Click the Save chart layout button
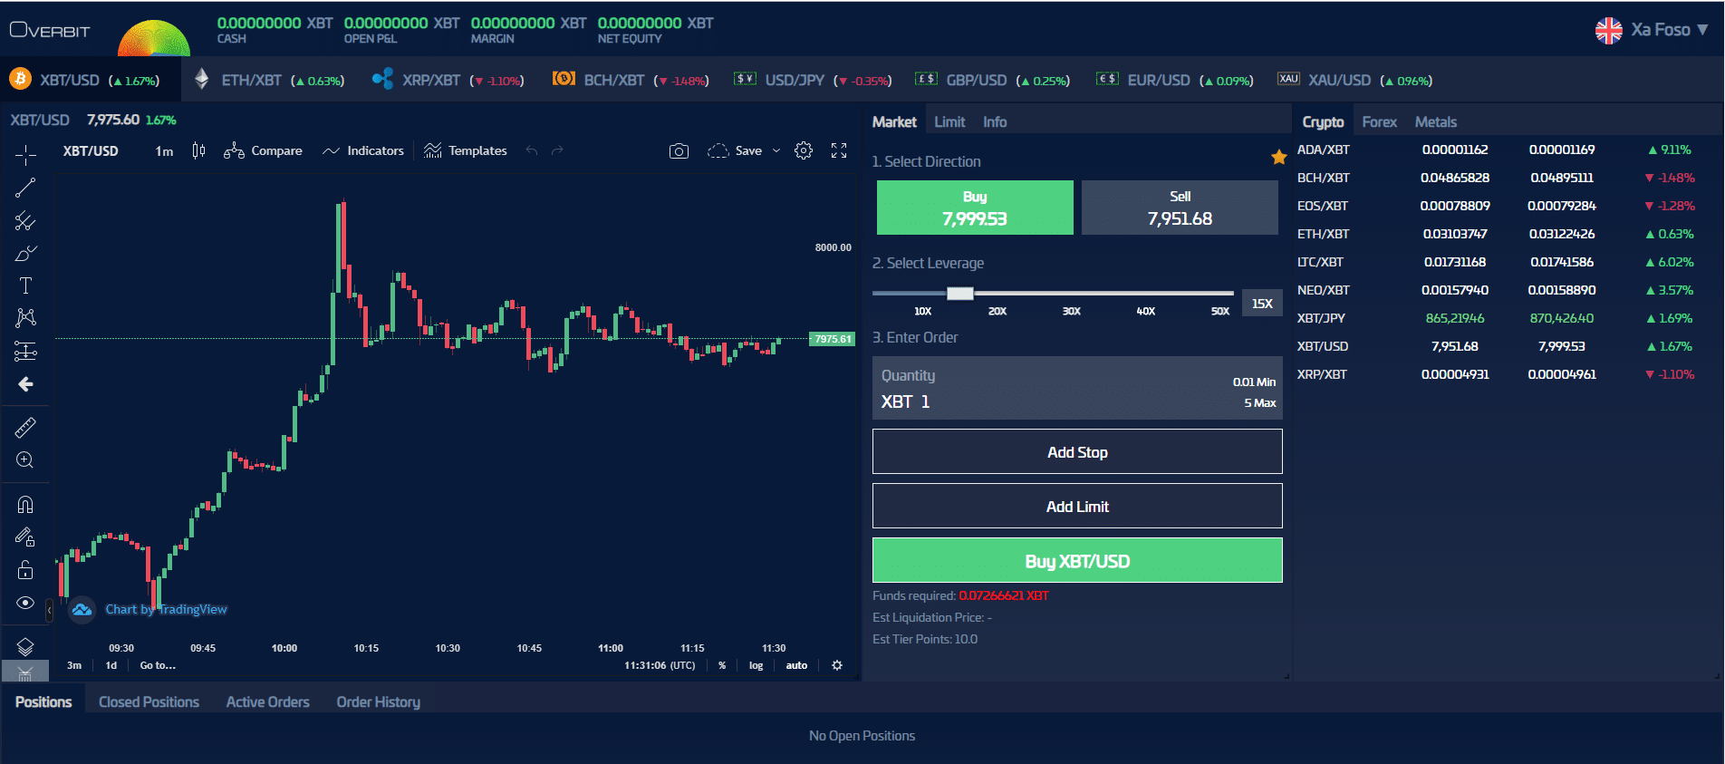This screenshot has height=764, width=1725. [x=735, y=150]
